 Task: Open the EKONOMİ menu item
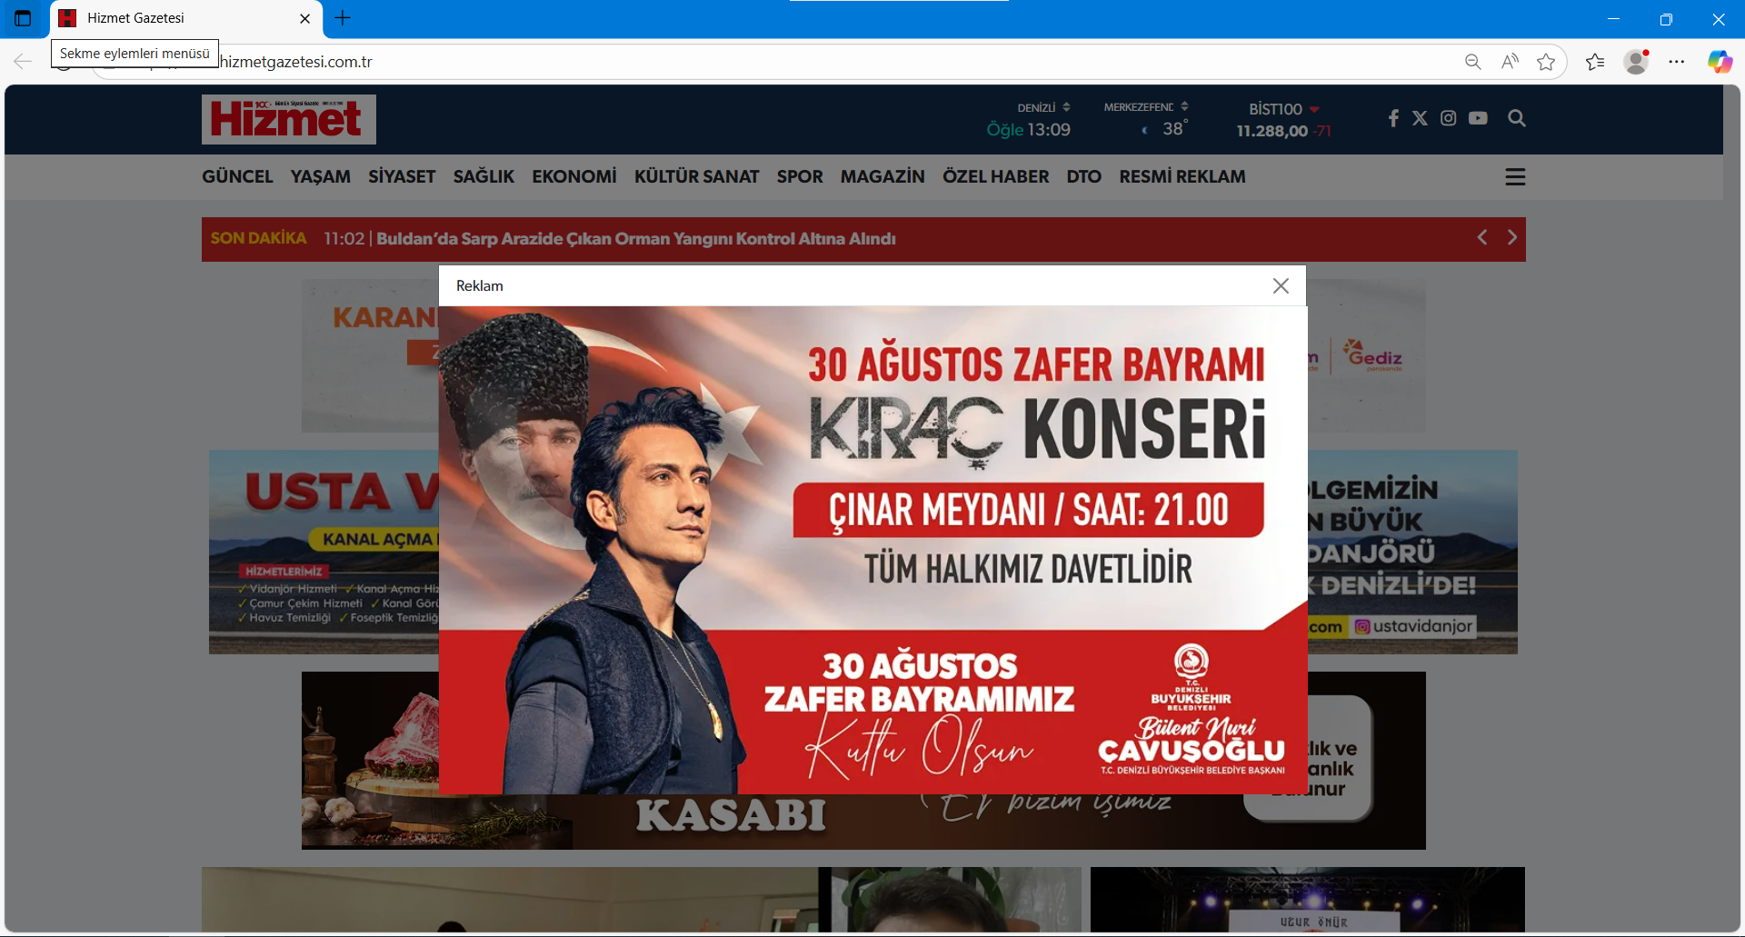coord(574,176)
